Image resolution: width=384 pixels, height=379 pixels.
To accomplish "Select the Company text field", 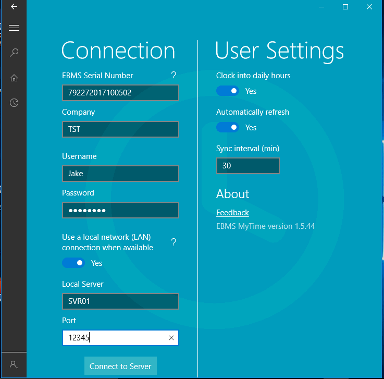I will point(120,129).
